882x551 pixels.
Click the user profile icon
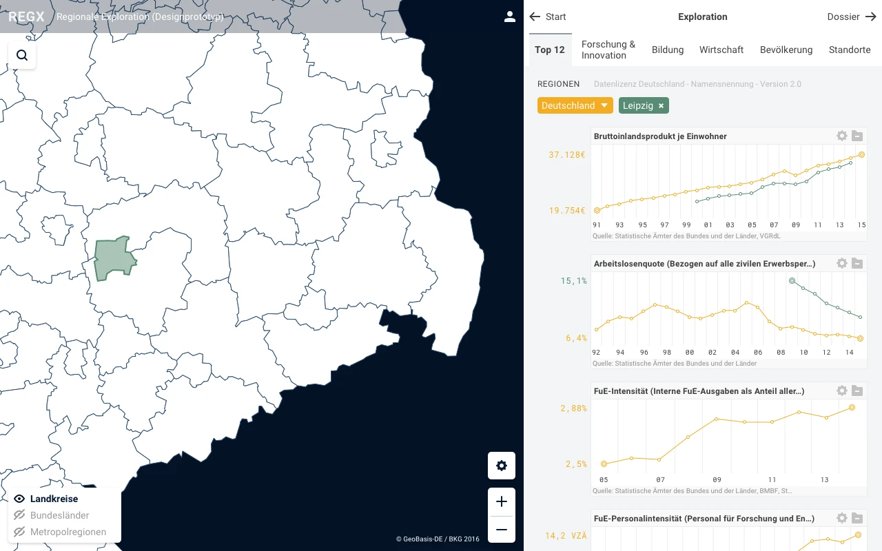tap(510, 17)
